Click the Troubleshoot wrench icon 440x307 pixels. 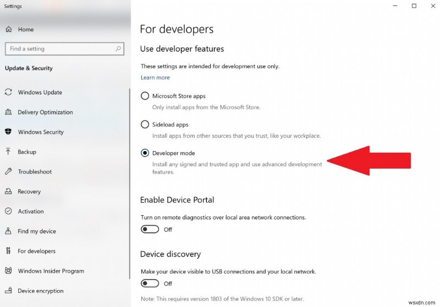pos(8,171)
